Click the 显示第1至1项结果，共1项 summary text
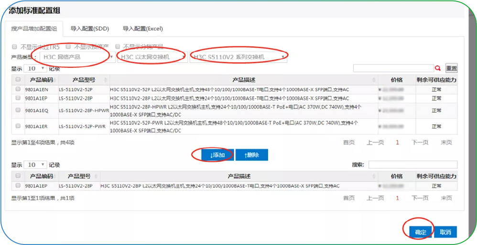The height and width of the screenshot is (245, 477). 43,198
